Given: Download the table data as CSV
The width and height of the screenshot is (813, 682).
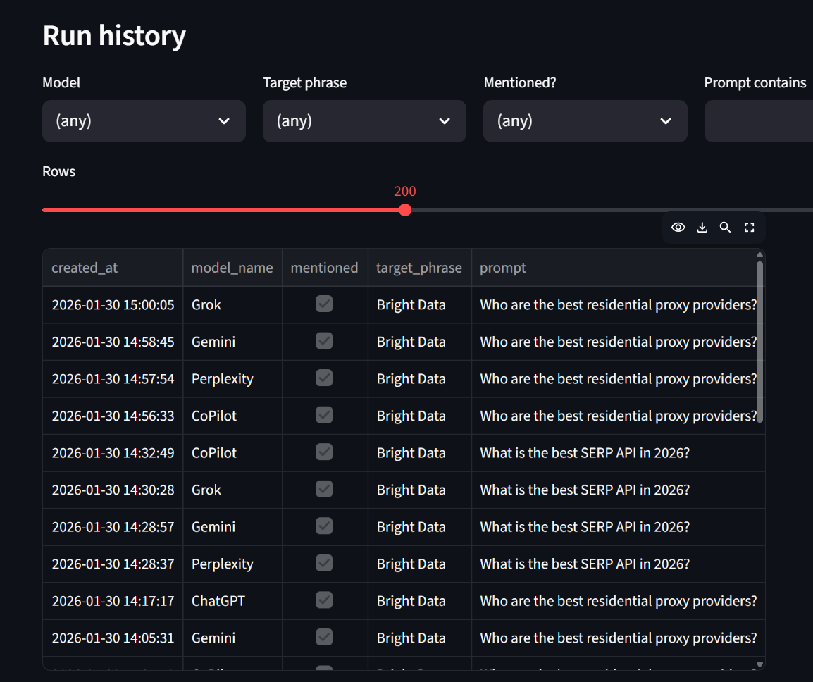Looking at the screenshot, I should point(702,227).
